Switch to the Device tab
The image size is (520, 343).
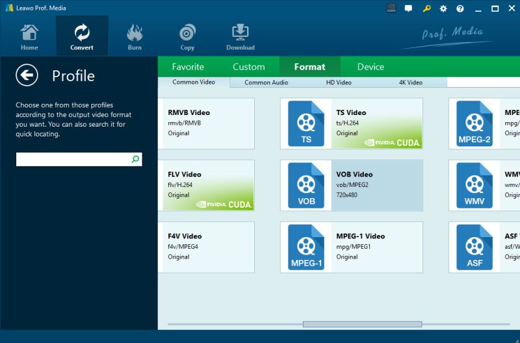[x=370, y=67]
